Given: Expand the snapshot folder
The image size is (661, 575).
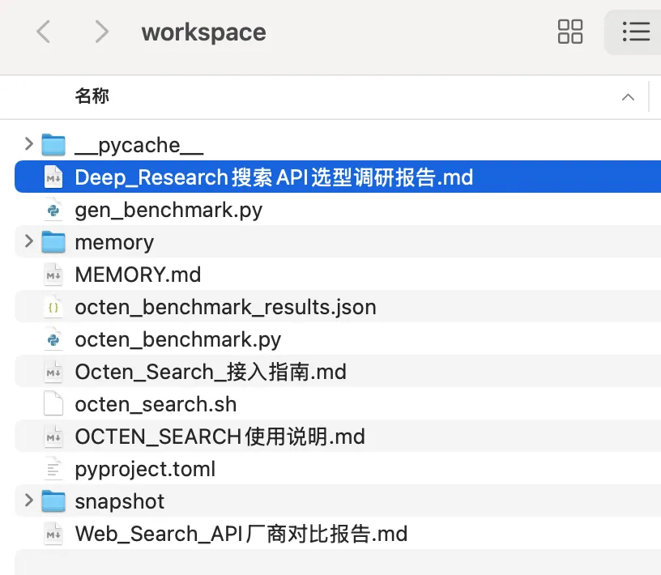Looking at the screenshot, I should (29, 501).
